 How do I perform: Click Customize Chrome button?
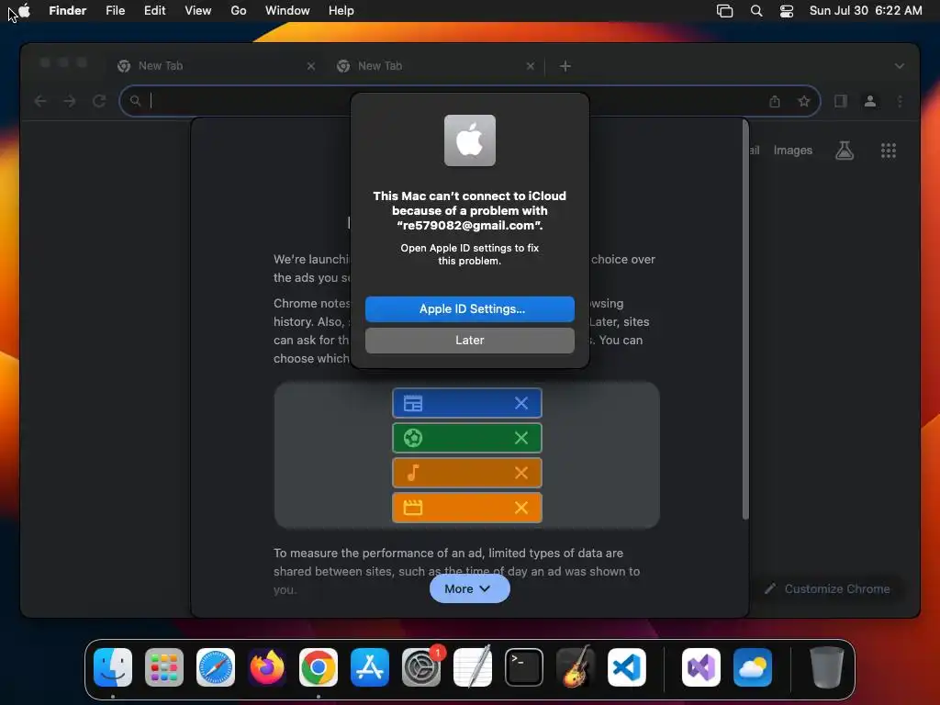pyautogui.click(x=827, y=588)
